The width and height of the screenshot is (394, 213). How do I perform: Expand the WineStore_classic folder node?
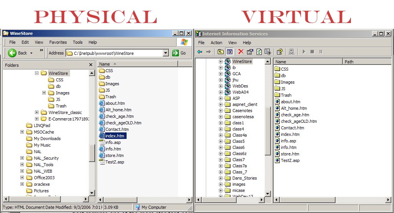point(37,112)
